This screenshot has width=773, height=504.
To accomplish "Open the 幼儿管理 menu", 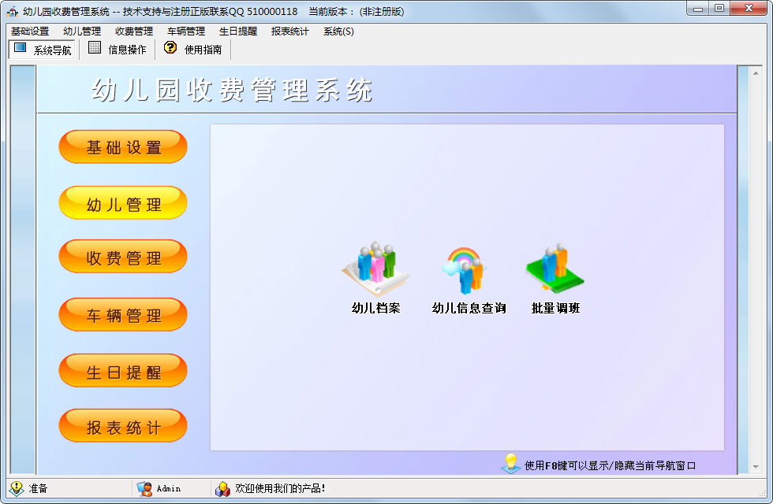I will [x=82, y=31].
